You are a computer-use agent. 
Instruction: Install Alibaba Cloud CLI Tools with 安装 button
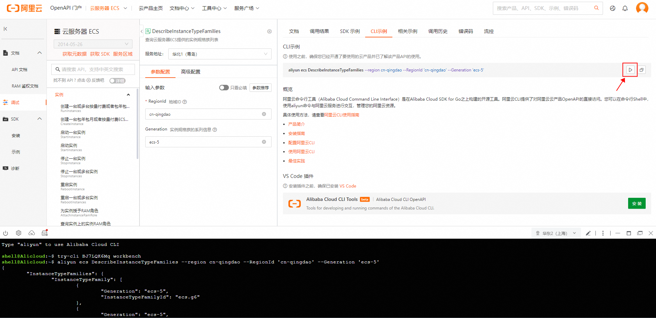[637, 203]
